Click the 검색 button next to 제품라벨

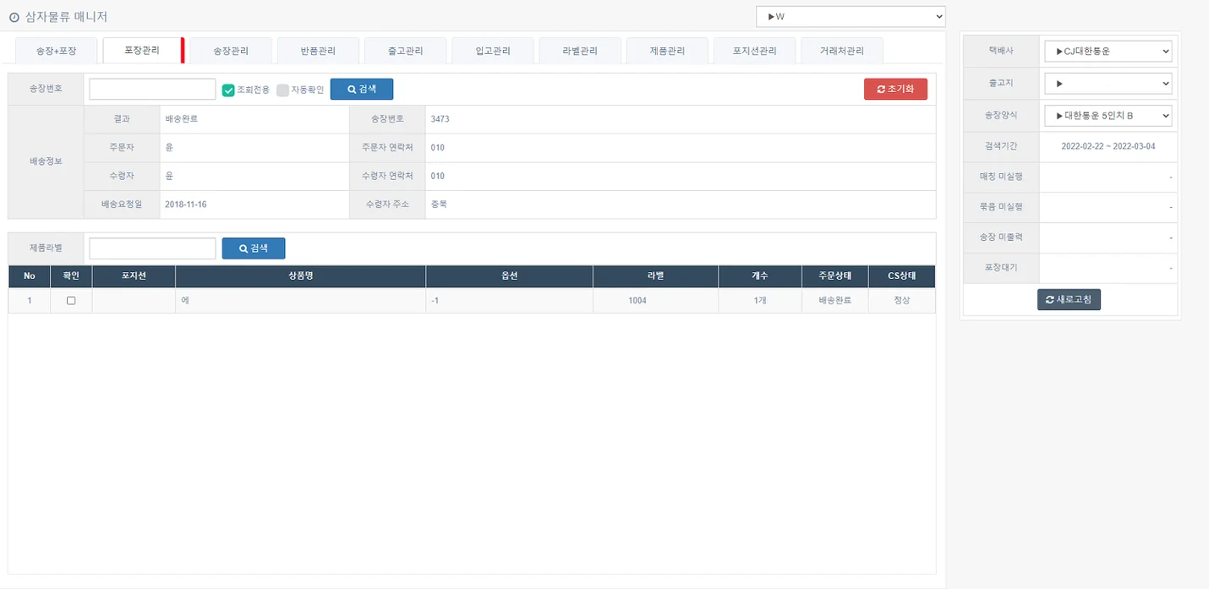point(253,248)
